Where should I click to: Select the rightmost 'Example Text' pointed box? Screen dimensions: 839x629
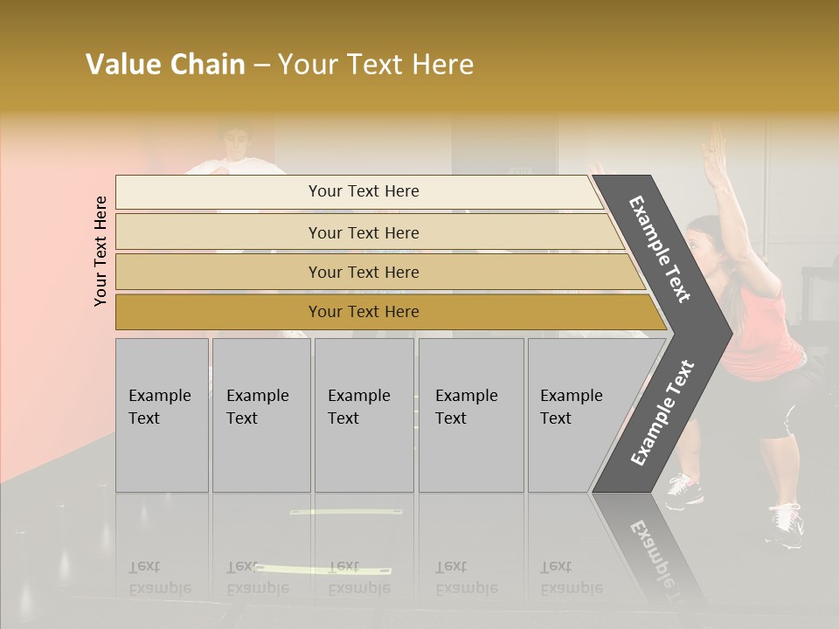pyautogui.click(x=577, y=415)
